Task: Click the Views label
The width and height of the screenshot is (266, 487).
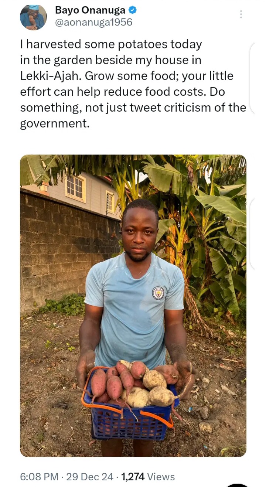Action: pyautogui.click(x=161, y=477)
